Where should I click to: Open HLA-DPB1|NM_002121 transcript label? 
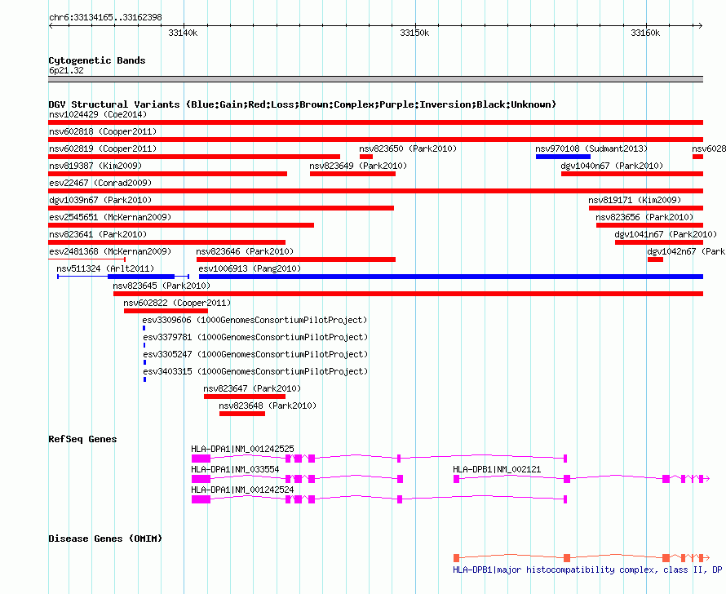tap(497, 469)
